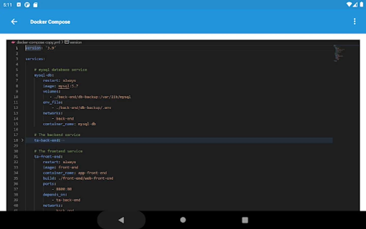Image resolution: width=366 pixels, height=229 pixels.
Task: Click the file icon before docker-compose copy.yml
Action: [13, 42]
